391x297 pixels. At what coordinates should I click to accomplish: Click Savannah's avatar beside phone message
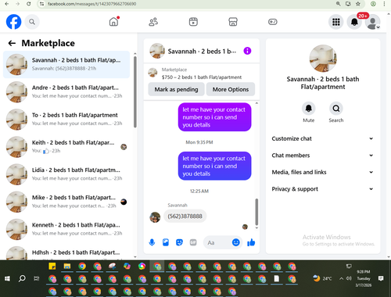click(x=155, y=217)
